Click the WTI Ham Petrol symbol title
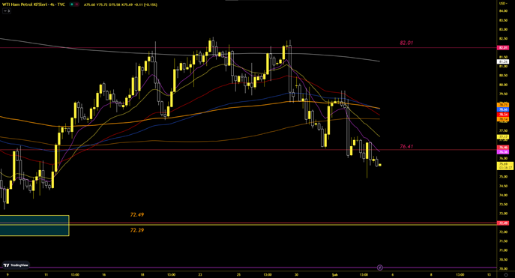This screenshot has width=515, height=278. (x=34, y=4)
